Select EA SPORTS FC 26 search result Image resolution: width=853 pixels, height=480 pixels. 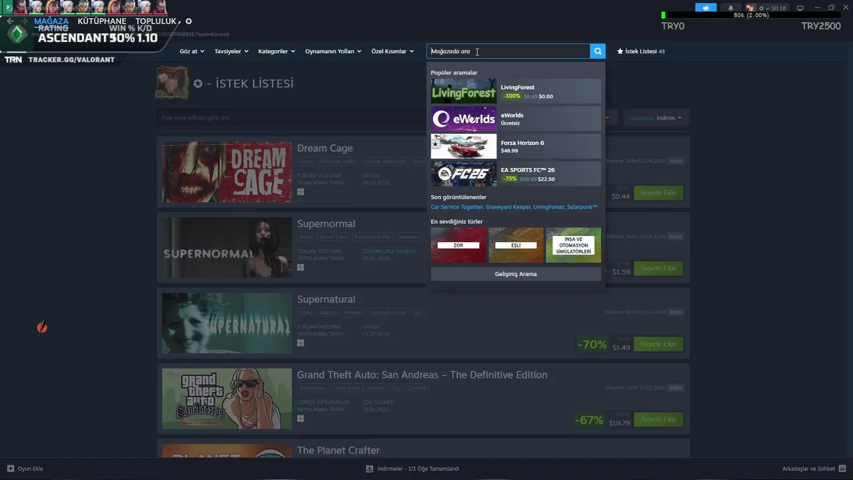pyautogui.click(x=516, y=174)
